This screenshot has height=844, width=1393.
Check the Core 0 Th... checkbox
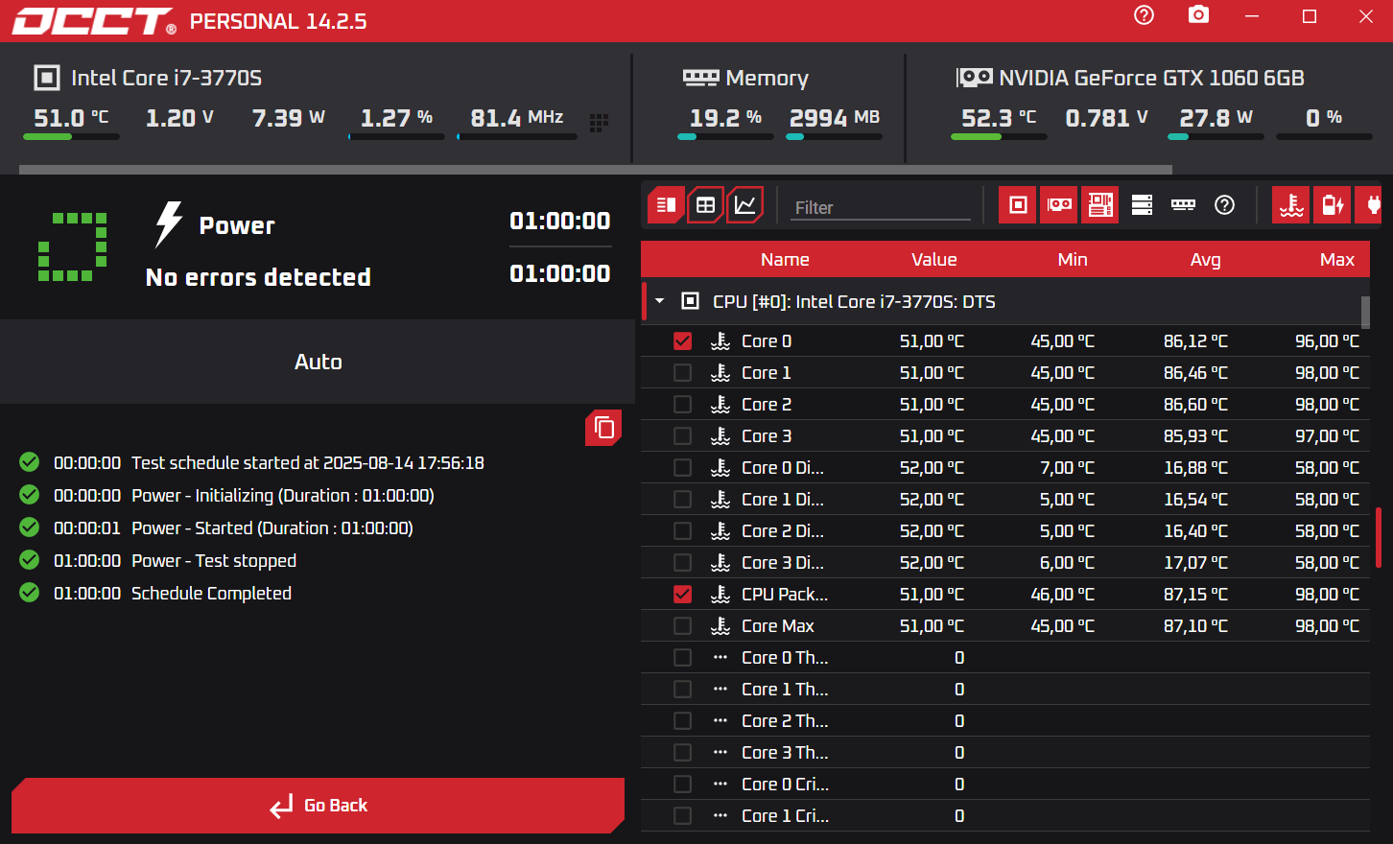click(x=682, y=657)
